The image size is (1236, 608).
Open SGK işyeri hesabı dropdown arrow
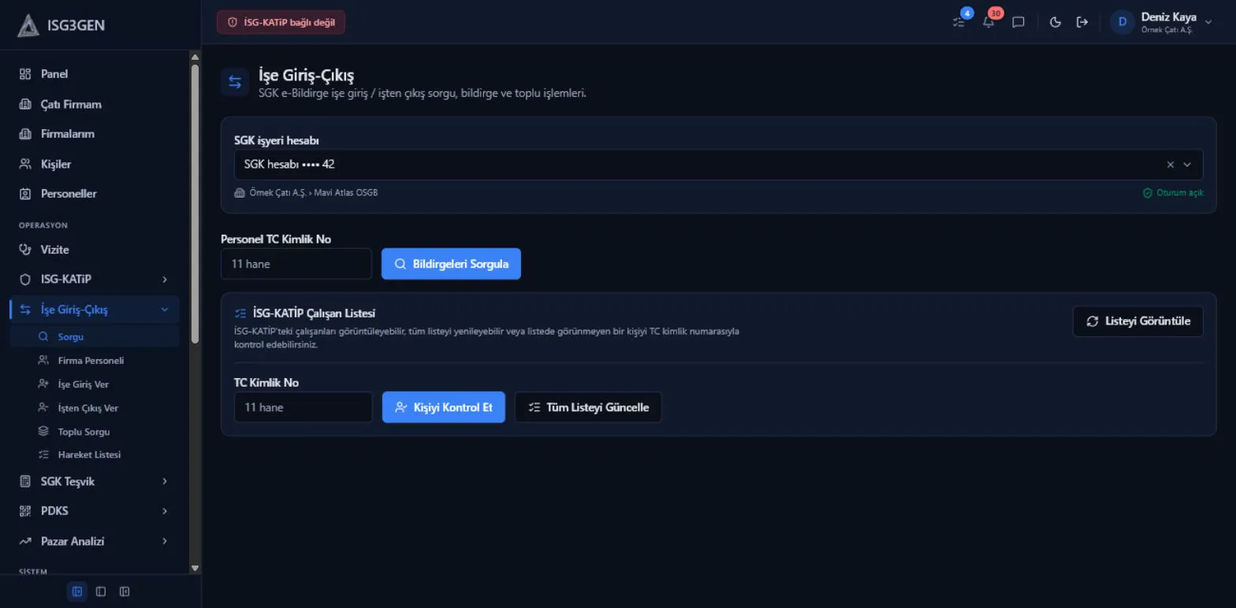[x=1187, y=165]
